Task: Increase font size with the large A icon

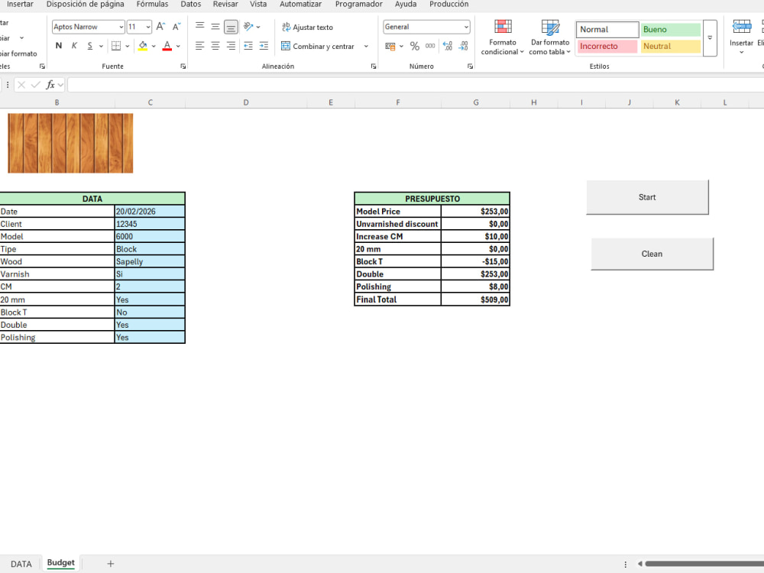Action: [160, 27]
